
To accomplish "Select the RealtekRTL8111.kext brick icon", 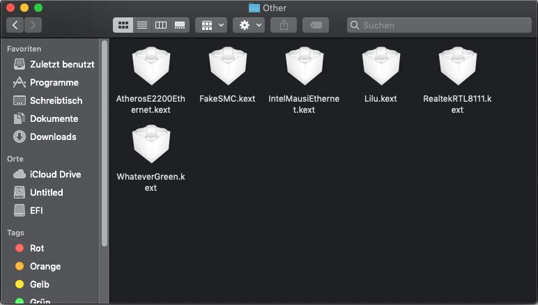I will click(x=458, y=65).
